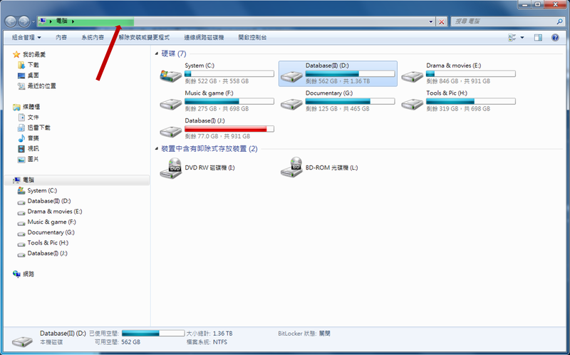Collapse the 硬碟 (7) group
This screenshot has width=570, height=355.
157,53
